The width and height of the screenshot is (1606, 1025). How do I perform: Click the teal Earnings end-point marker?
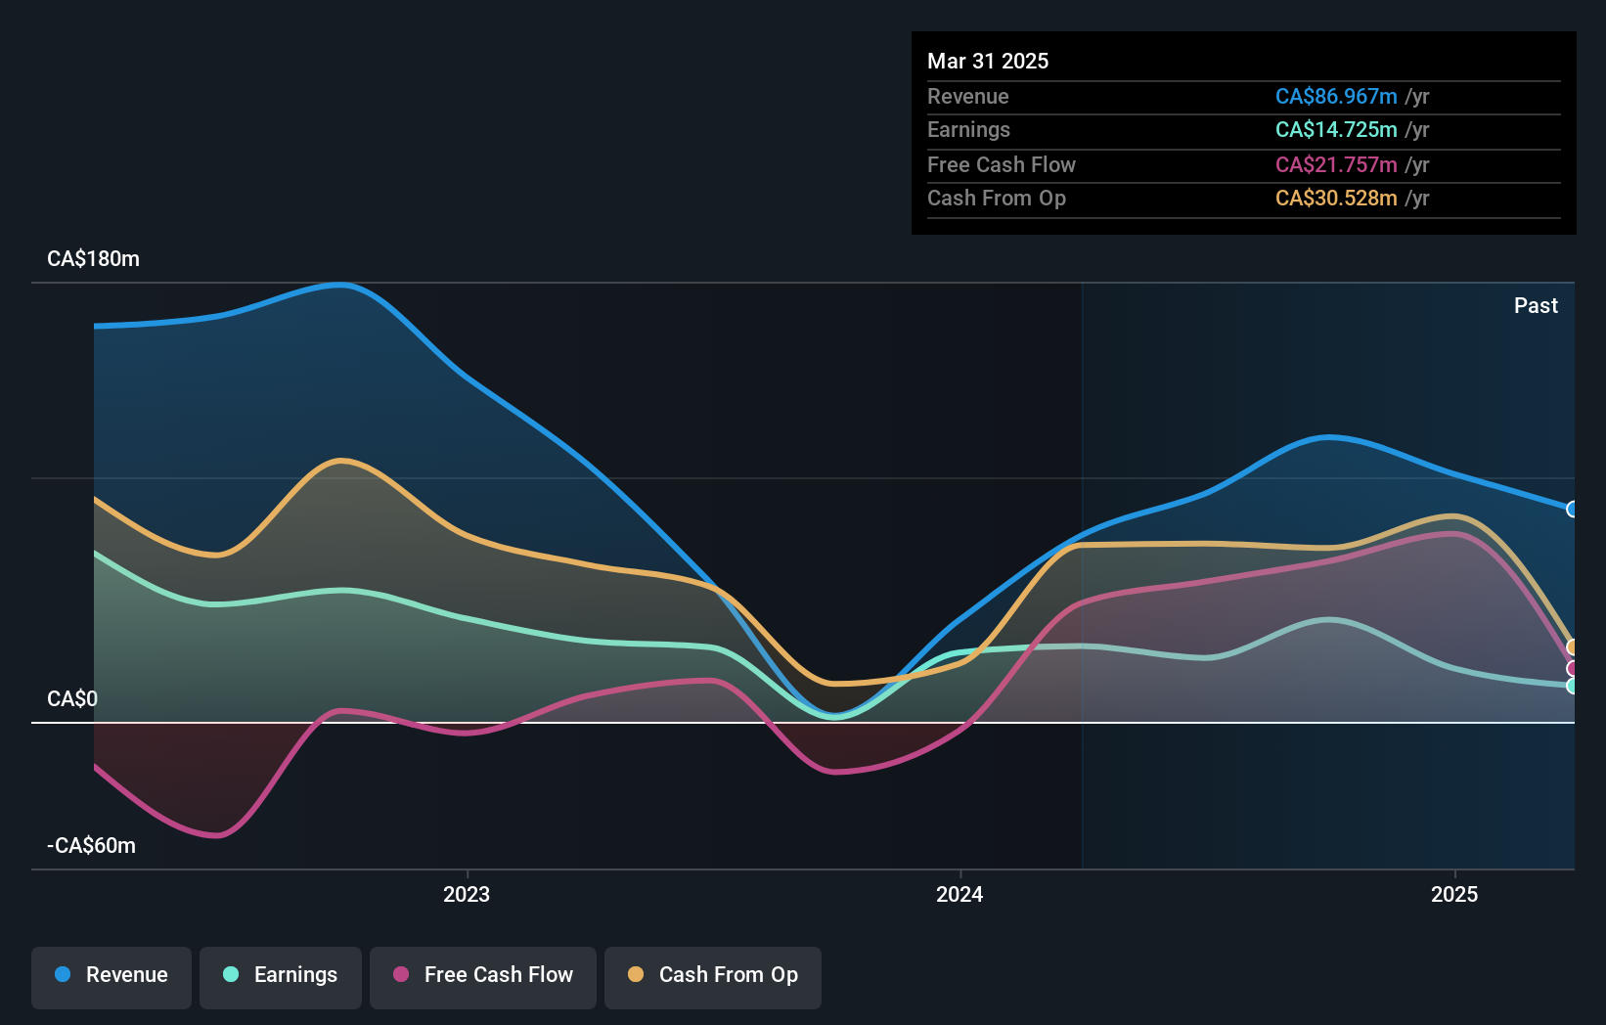1573,686
